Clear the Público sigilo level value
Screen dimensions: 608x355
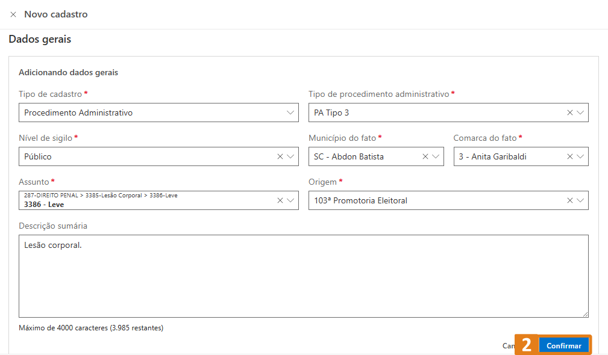tap(280, 156)
